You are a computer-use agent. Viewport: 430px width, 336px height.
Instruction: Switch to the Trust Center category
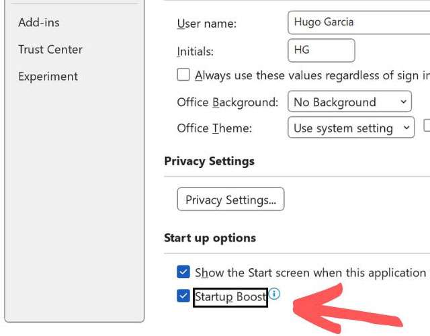50,49
